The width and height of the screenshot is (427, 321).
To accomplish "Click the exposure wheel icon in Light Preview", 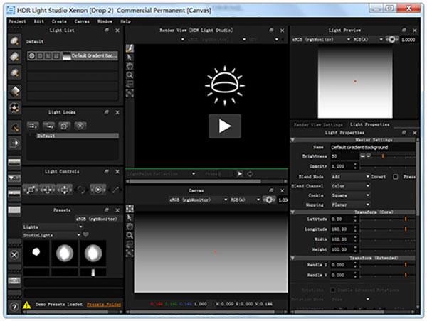I will [391, 39].
